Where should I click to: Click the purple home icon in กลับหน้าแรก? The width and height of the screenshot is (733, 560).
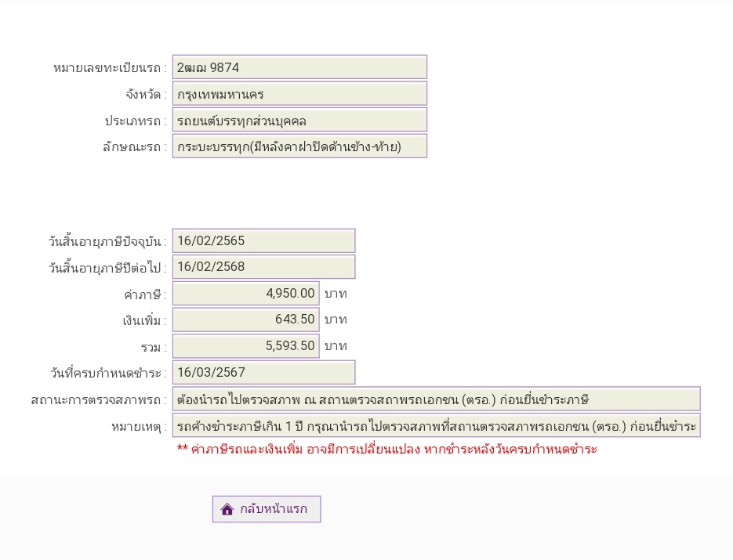click(x=227, y=509)
